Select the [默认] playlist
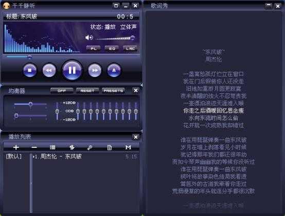Viewport: 285px width, 216px height. pos(14,156)
